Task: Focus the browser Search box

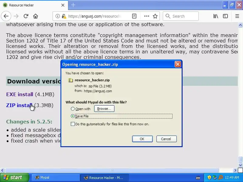Action: (181, 16)
